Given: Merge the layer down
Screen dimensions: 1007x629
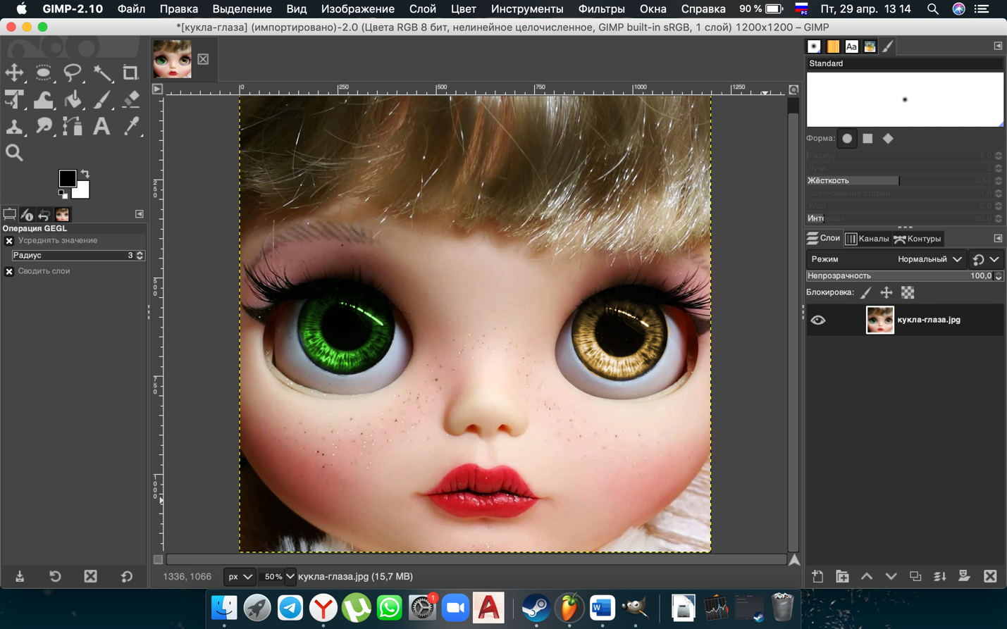Looking at the screenshot, I should 940,576.
